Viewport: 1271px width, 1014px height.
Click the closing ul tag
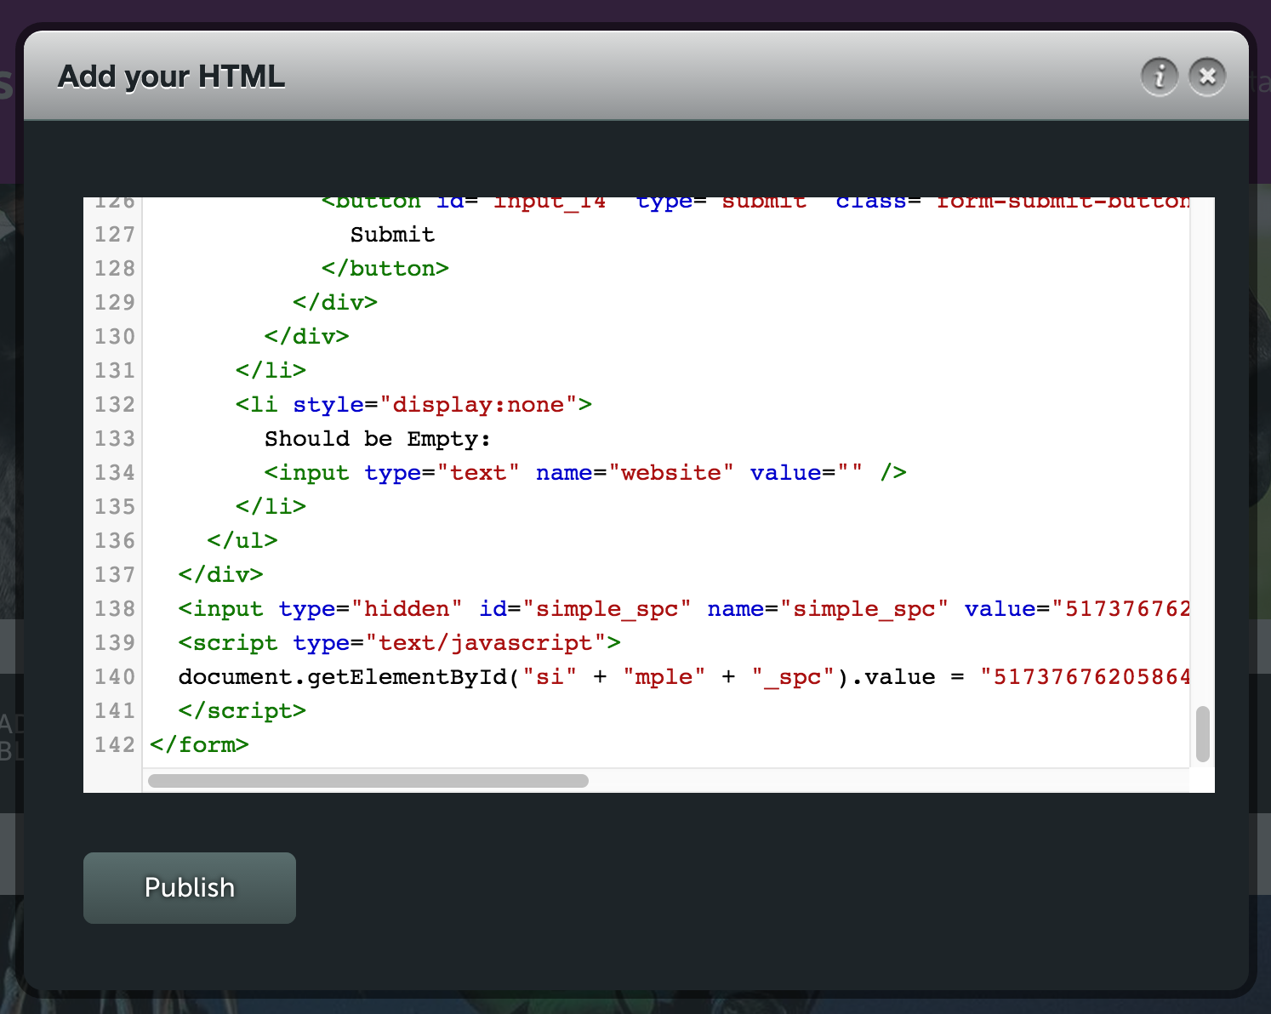(242, 541)
